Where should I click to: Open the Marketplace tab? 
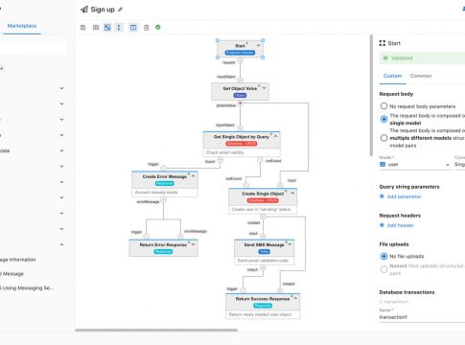pos(22,26)
